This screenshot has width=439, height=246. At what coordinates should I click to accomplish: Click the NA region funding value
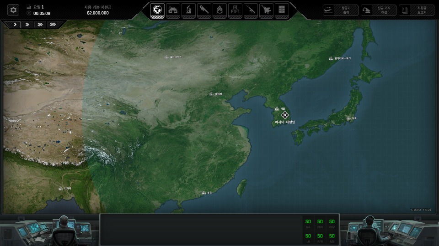pos(308,221)
